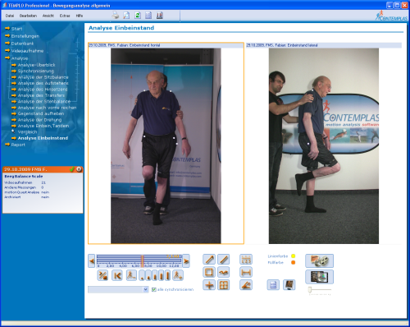Open the Datei menu

[x=10, y=16]
